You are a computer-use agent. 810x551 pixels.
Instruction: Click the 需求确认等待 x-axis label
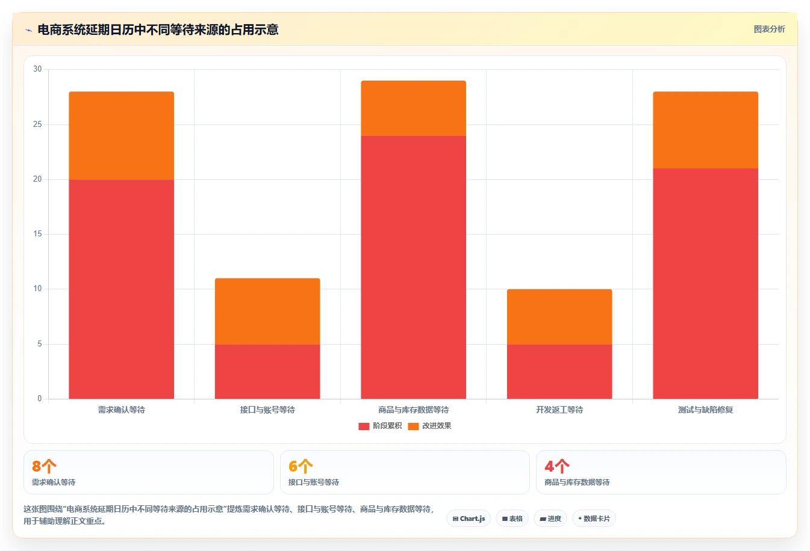[122, 410]
